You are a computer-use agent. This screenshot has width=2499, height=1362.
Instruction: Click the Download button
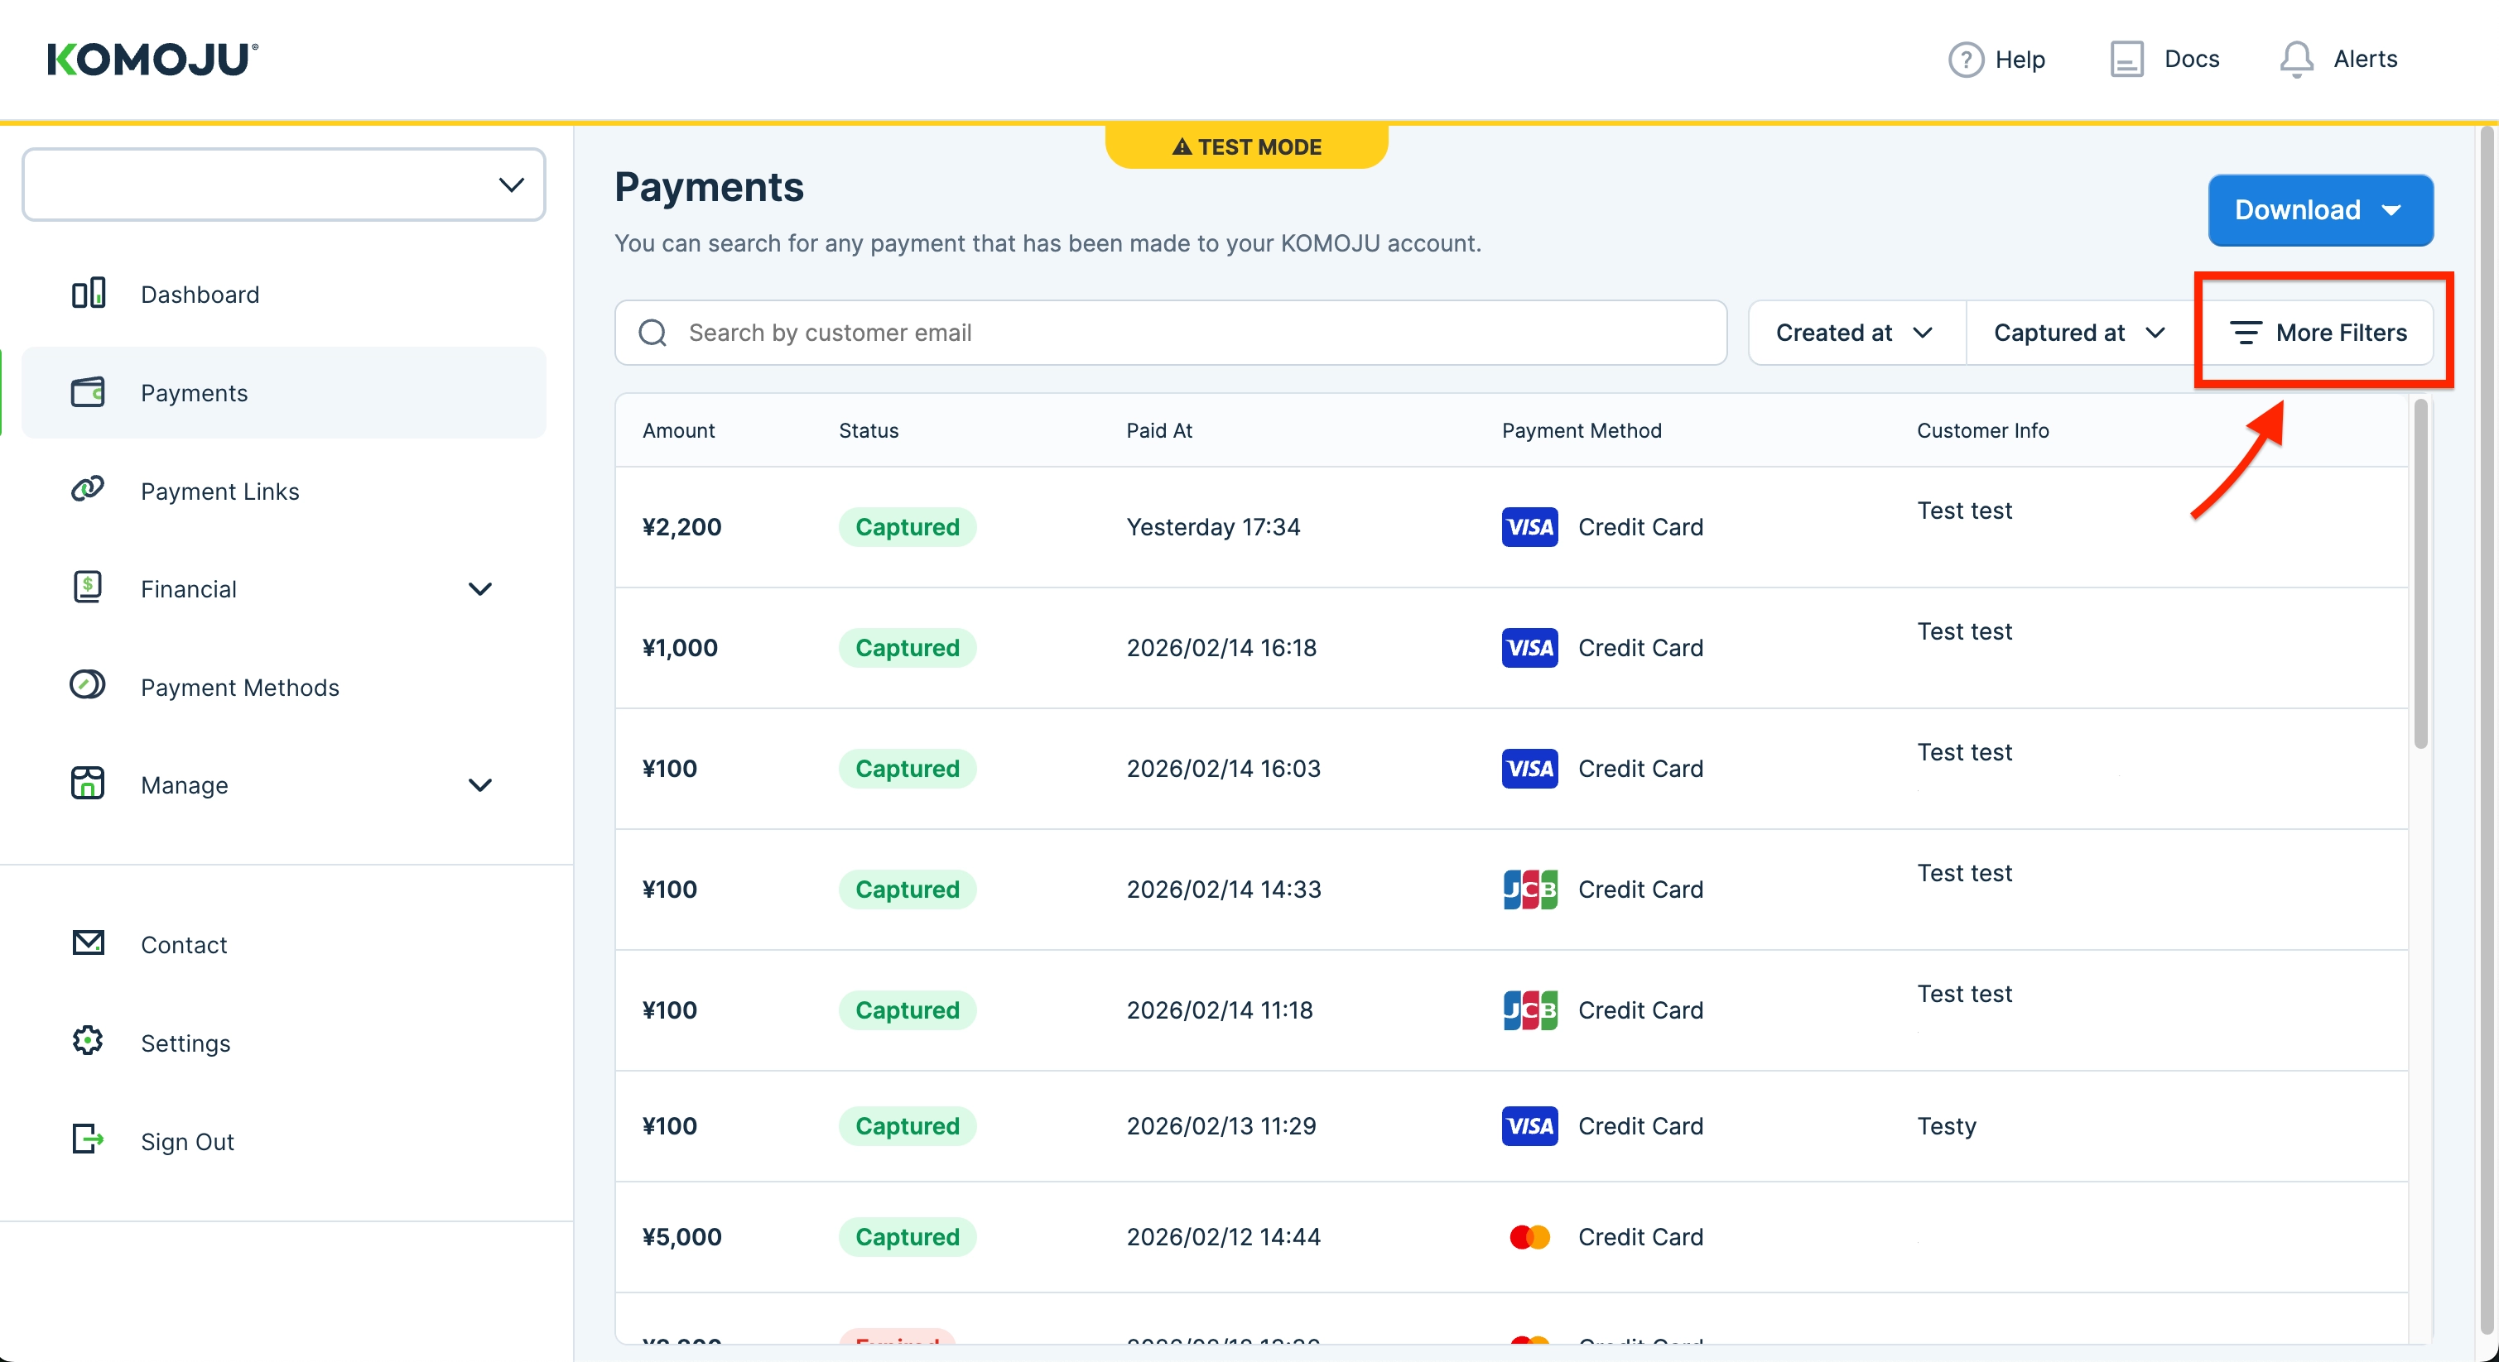click(x=2318, y=210)
